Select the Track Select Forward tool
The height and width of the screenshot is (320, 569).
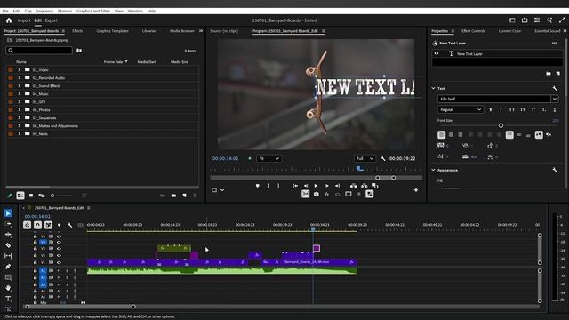click(x=8, y=224)
